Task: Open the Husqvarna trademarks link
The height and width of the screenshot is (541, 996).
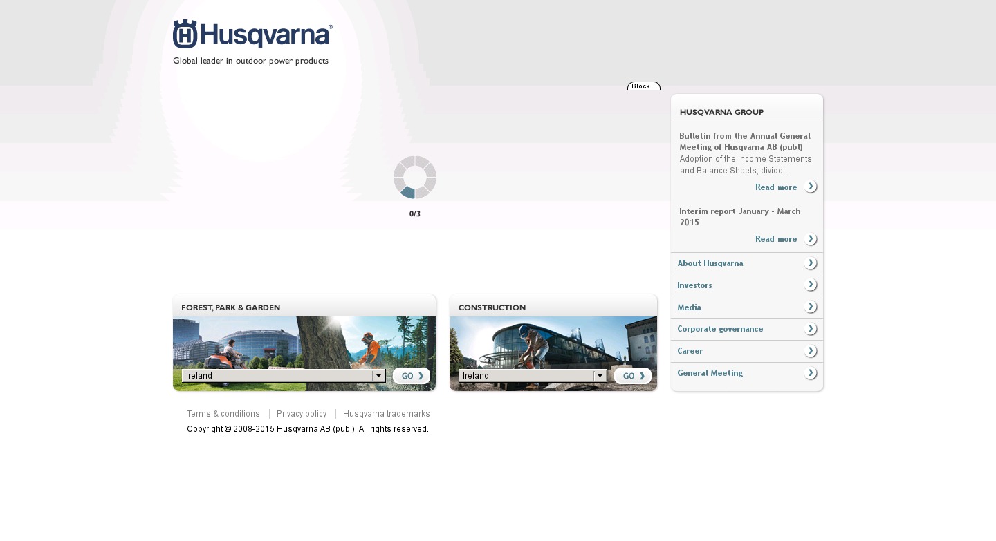Action: click(386, 414)
